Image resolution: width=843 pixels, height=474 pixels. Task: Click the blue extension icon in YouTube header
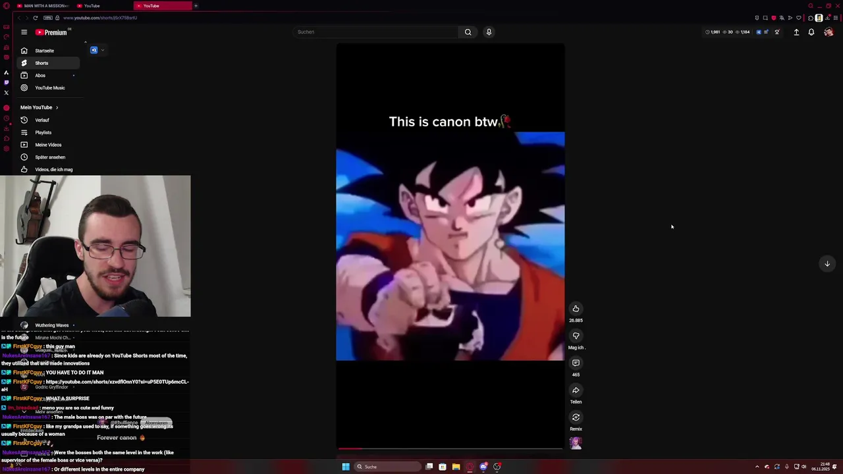point(759,32)
